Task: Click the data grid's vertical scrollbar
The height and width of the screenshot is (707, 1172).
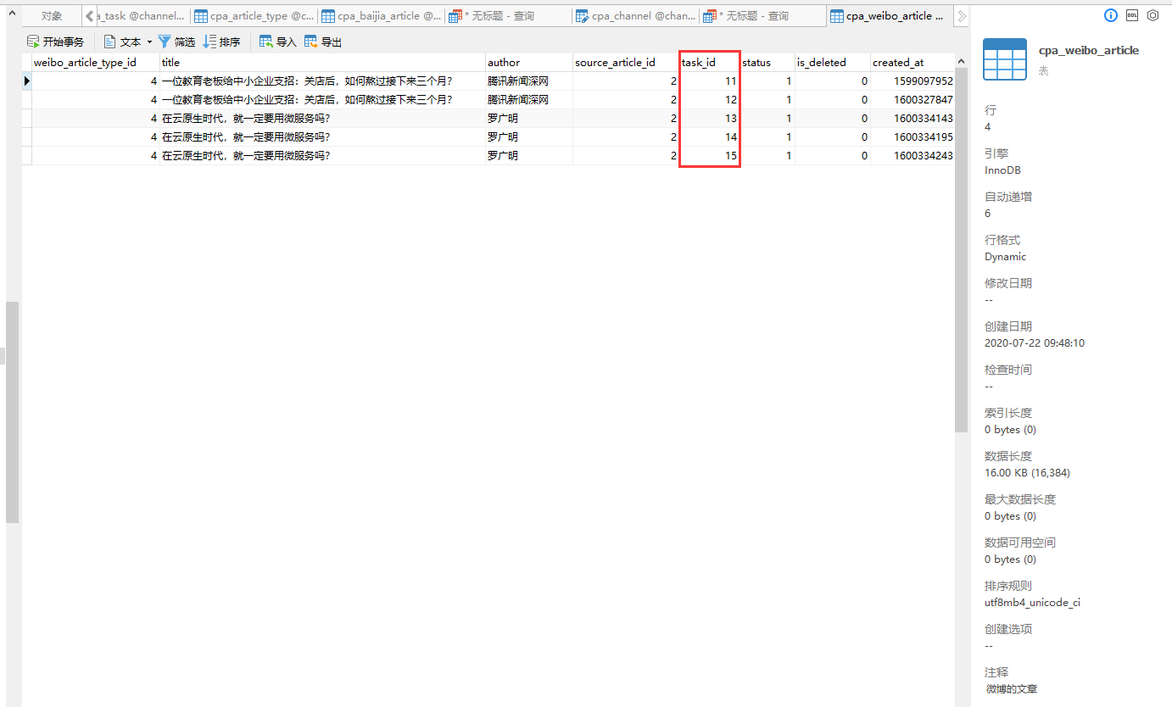Action: (x=961, y=250)
